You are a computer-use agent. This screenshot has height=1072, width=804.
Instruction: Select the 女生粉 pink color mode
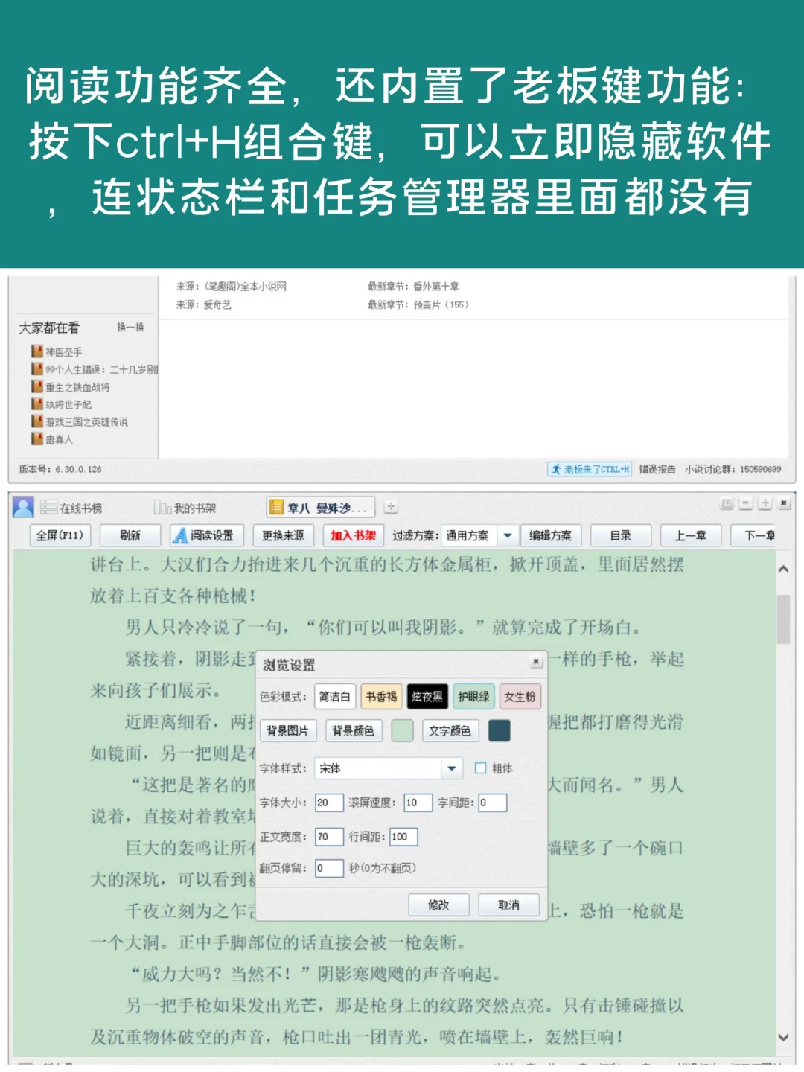[519, 697]
